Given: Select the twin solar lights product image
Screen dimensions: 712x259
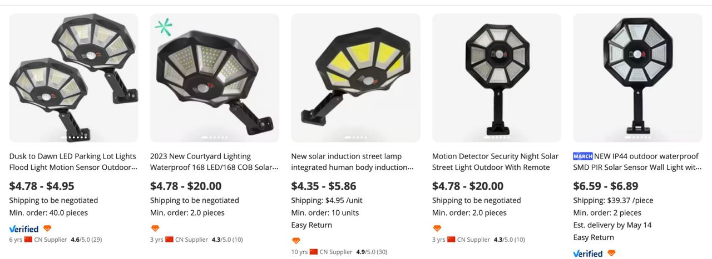Looking at the screenshot, I should pos(74,78).
